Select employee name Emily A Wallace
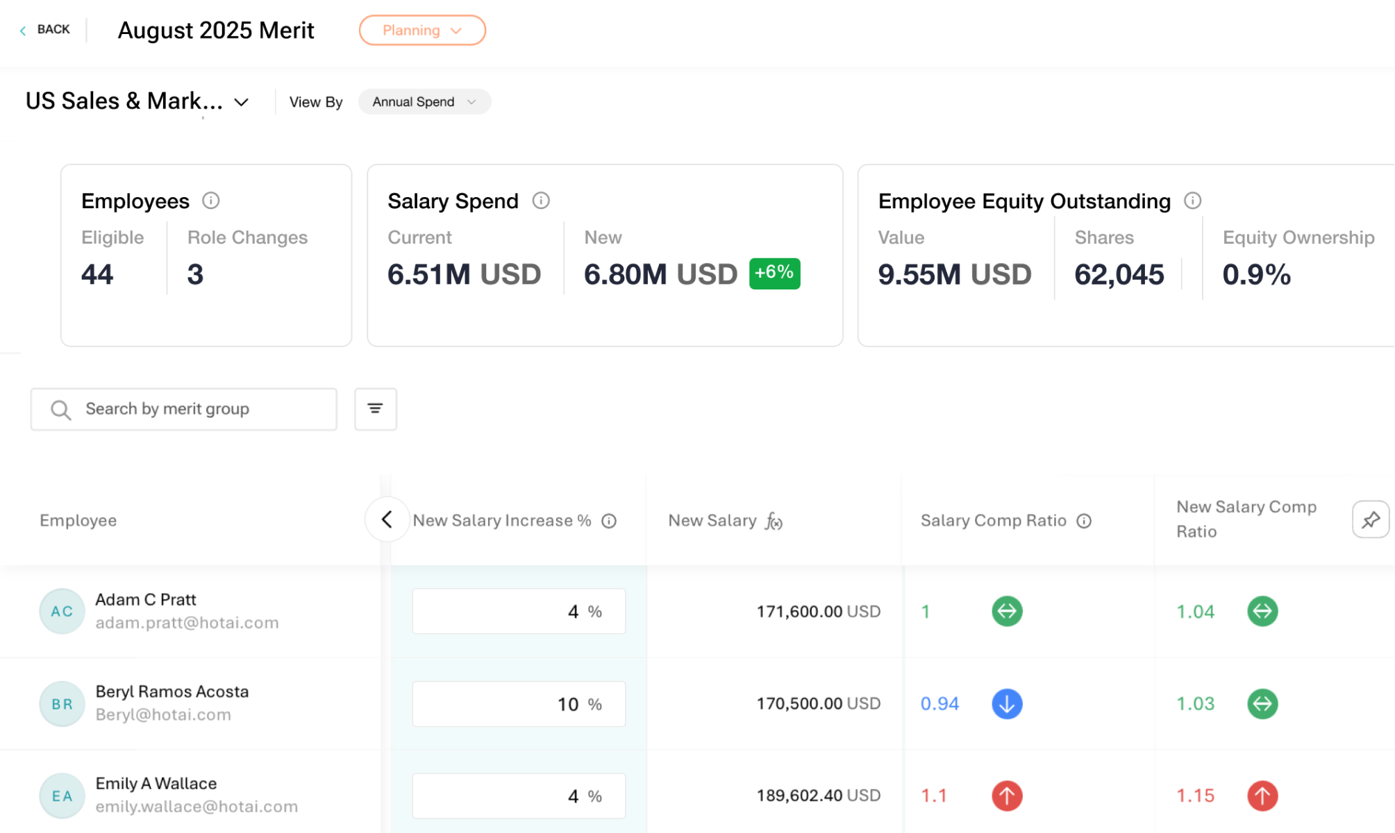The image size is (1395, 833). (x=156, y=784)
